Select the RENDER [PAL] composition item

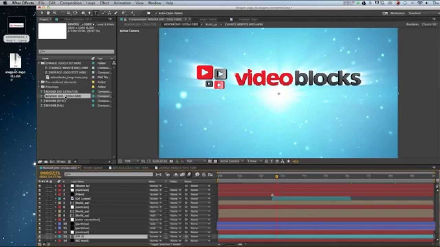click(x=55, y=106)
